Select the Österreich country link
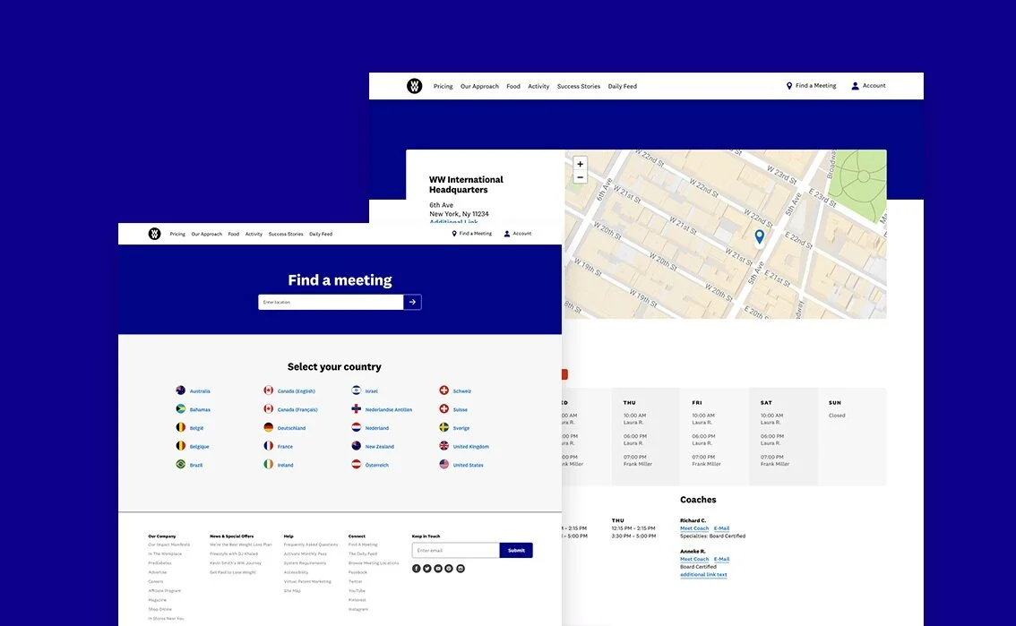The width and height of the screenshot is (1016, 626). click(377, 466)
